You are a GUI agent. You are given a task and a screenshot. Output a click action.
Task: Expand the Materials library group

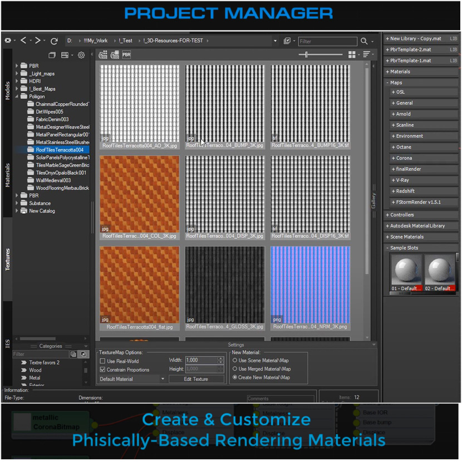[387, 72]
